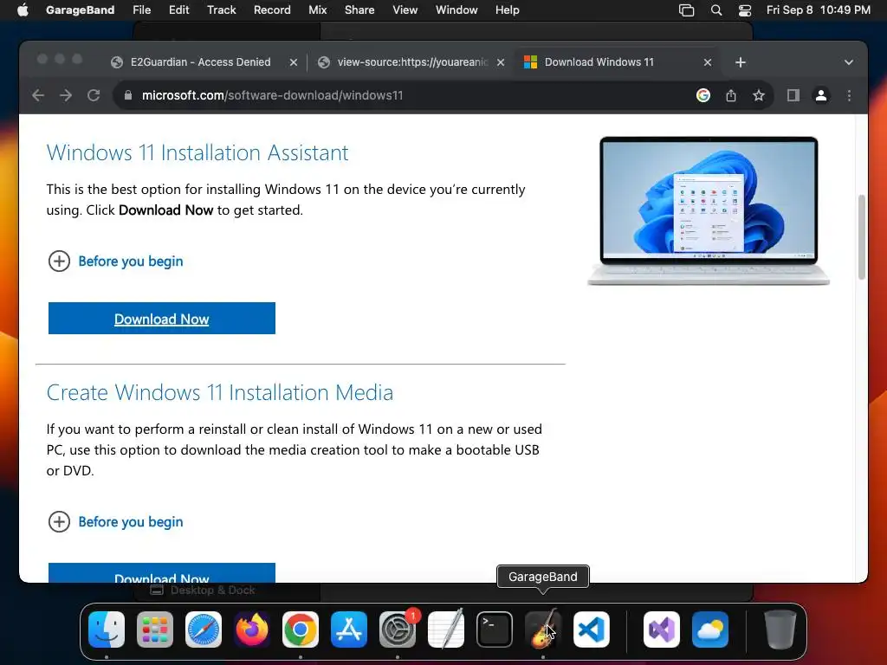Open the Chrome profile icon
The height and width of the screenshot is (665, 887).
(821, 95)
